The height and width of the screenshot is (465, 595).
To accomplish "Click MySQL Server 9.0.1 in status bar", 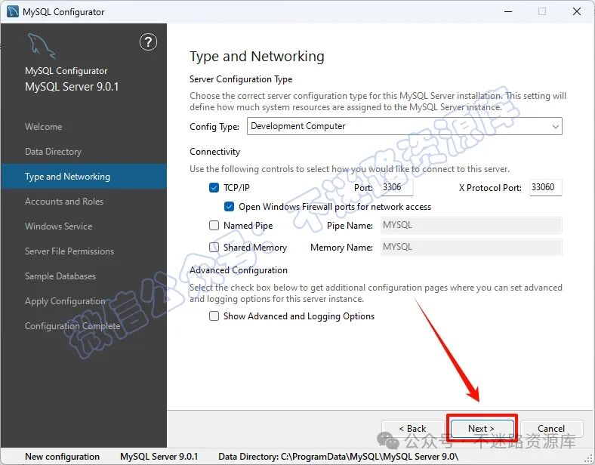I will pyautogui.click(x=159, y=457).
